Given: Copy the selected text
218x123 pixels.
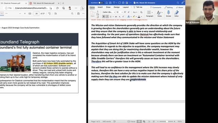Looking at the screenshot, I should [x=98, y=14].
